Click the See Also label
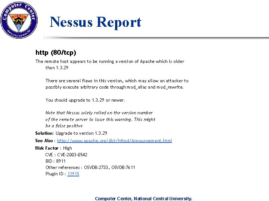This screenshot has height=201, width=269. [44, 141]
